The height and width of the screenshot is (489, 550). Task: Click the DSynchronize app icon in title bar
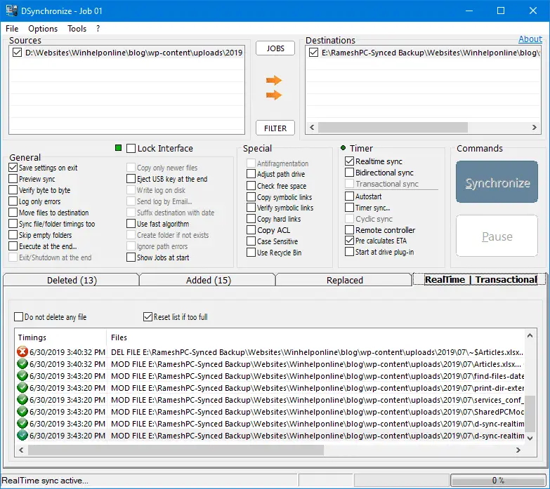11,11
